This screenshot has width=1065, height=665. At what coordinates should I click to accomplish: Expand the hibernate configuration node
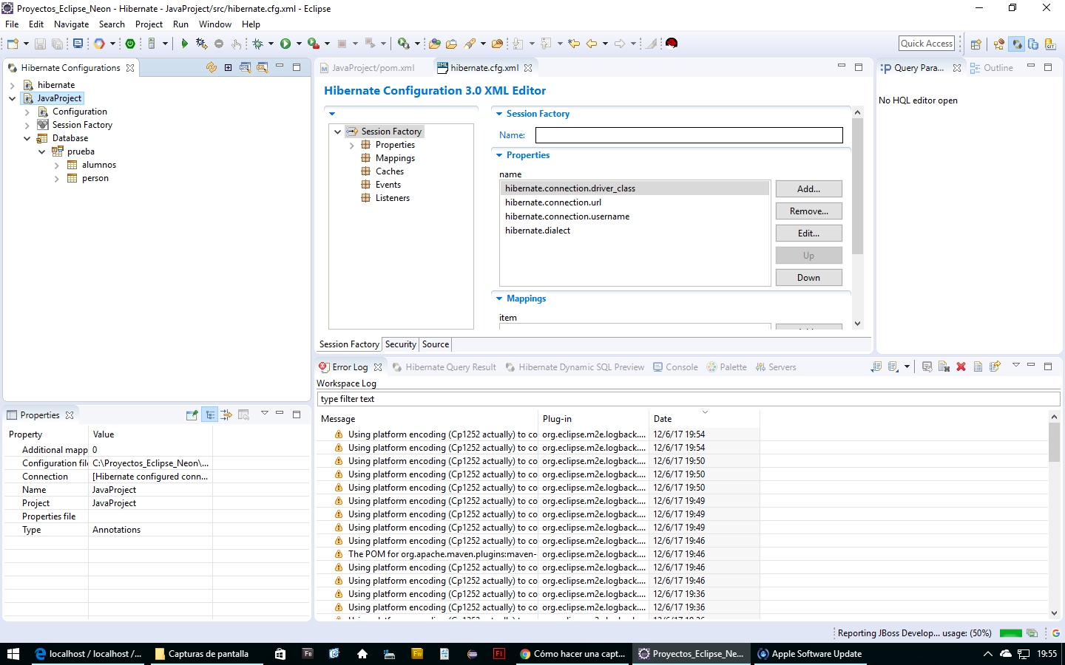click(13, 85)
